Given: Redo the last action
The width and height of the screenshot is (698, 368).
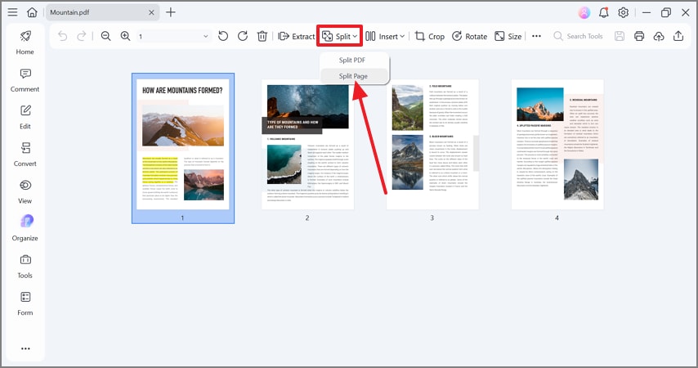Looking at the screenshot, I should 82,36.
